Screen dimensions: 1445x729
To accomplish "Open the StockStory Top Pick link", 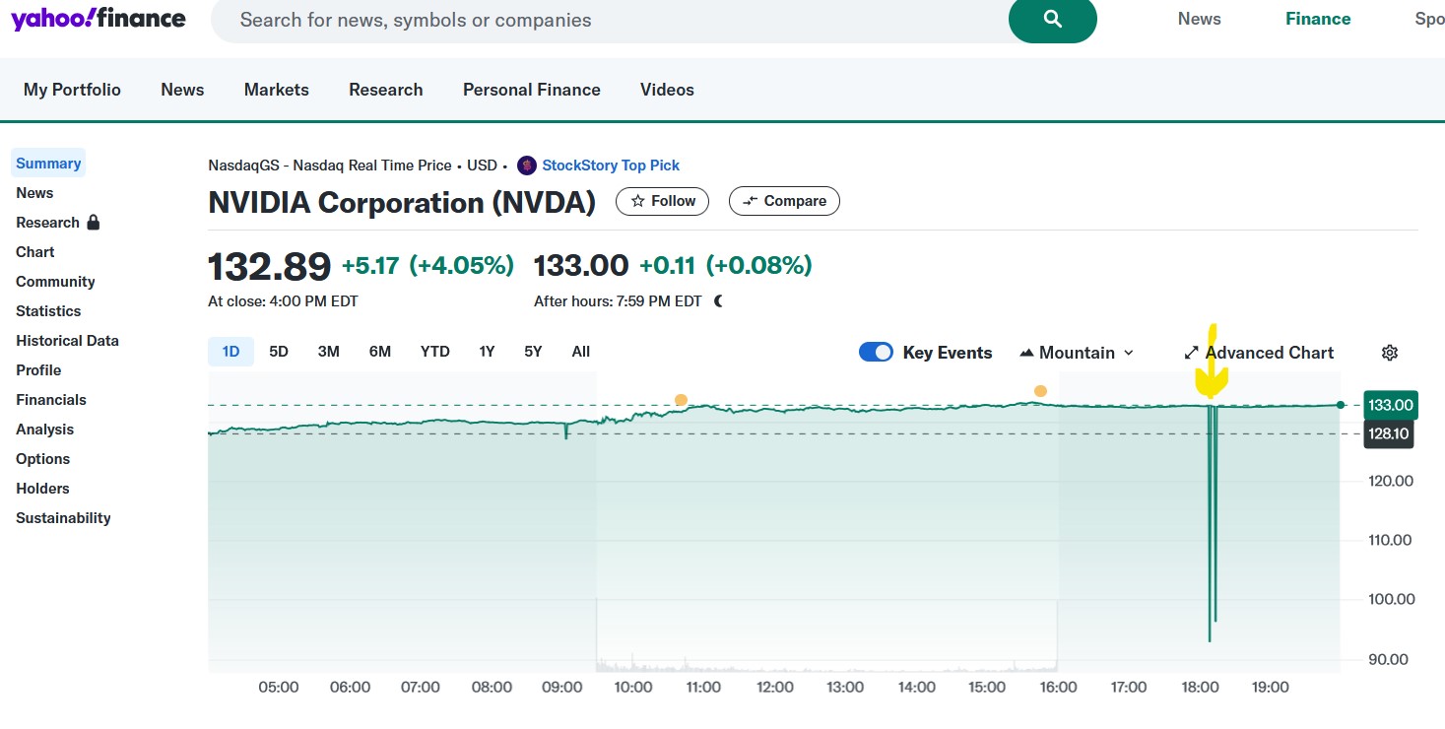I will pos(611,166).
